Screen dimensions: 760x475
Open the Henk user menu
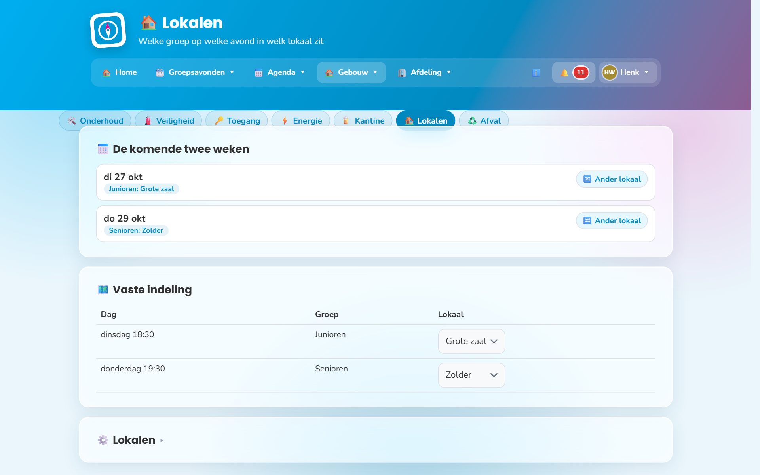point(628,72)
